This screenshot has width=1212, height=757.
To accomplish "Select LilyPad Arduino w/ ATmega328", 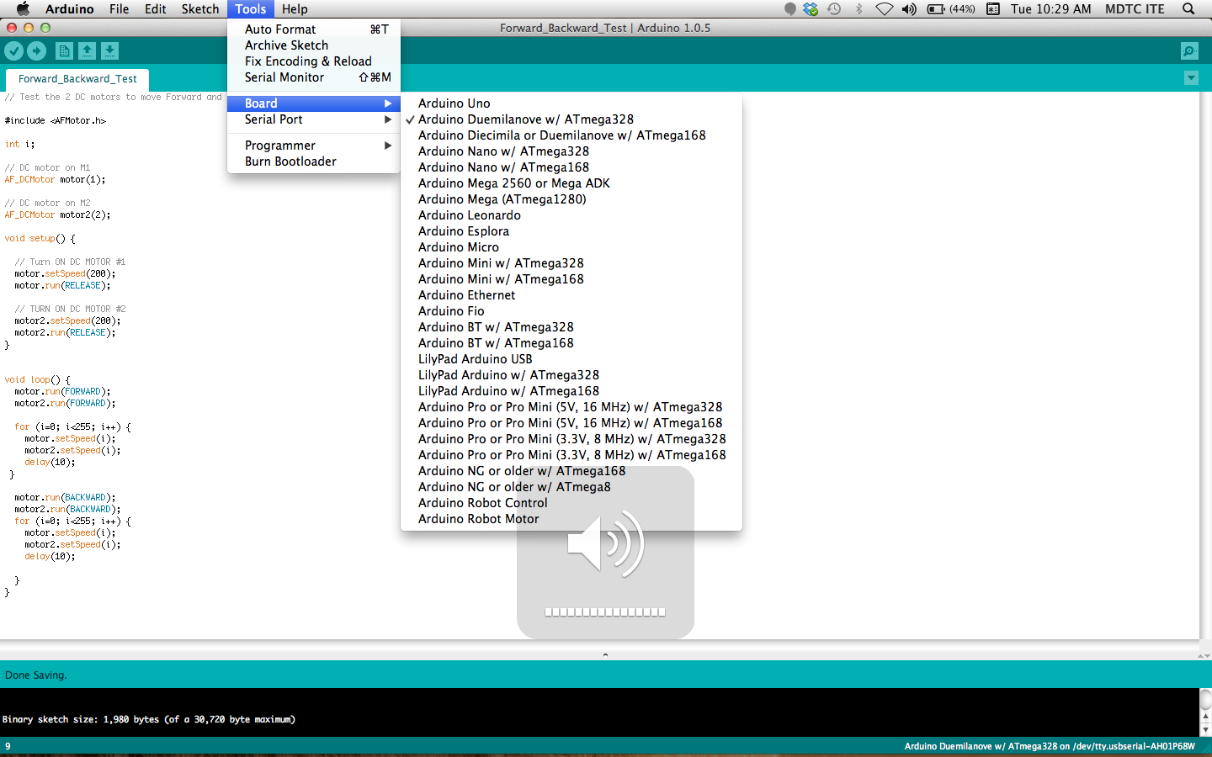I will [571, 375].
